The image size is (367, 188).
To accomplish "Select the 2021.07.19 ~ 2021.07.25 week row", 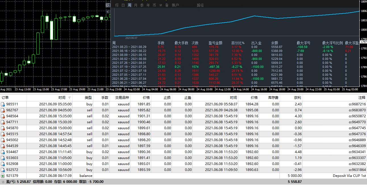I will (x=129, y=67).
